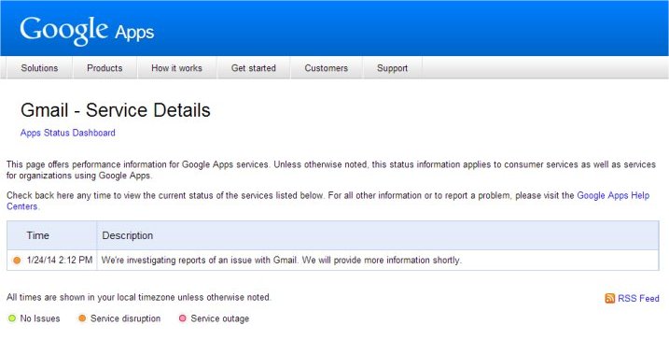This screenshot has height=339, width=669.
Task: Click the Service outage legend label
Action: pyautogui.click(x=219, y=318)
